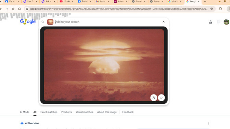Open a new browser tab
Viewport: 230px width, 129px height.
tap(205, 1)
